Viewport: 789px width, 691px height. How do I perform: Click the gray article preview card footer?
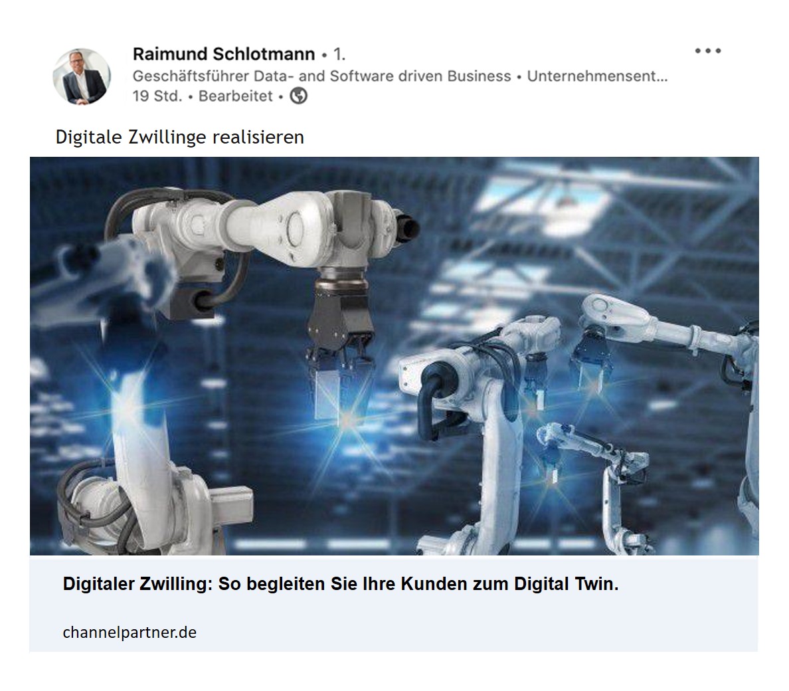coord(394,604)
